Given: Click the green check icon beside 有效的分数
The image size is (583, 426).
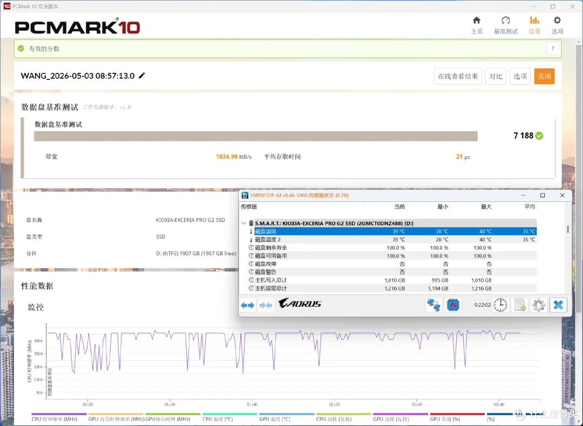Looking at the screenshot, I should pos(21,49).
